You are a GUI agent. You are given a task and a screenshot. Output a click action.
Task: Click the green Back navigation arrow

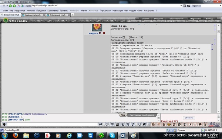point(10,6)
